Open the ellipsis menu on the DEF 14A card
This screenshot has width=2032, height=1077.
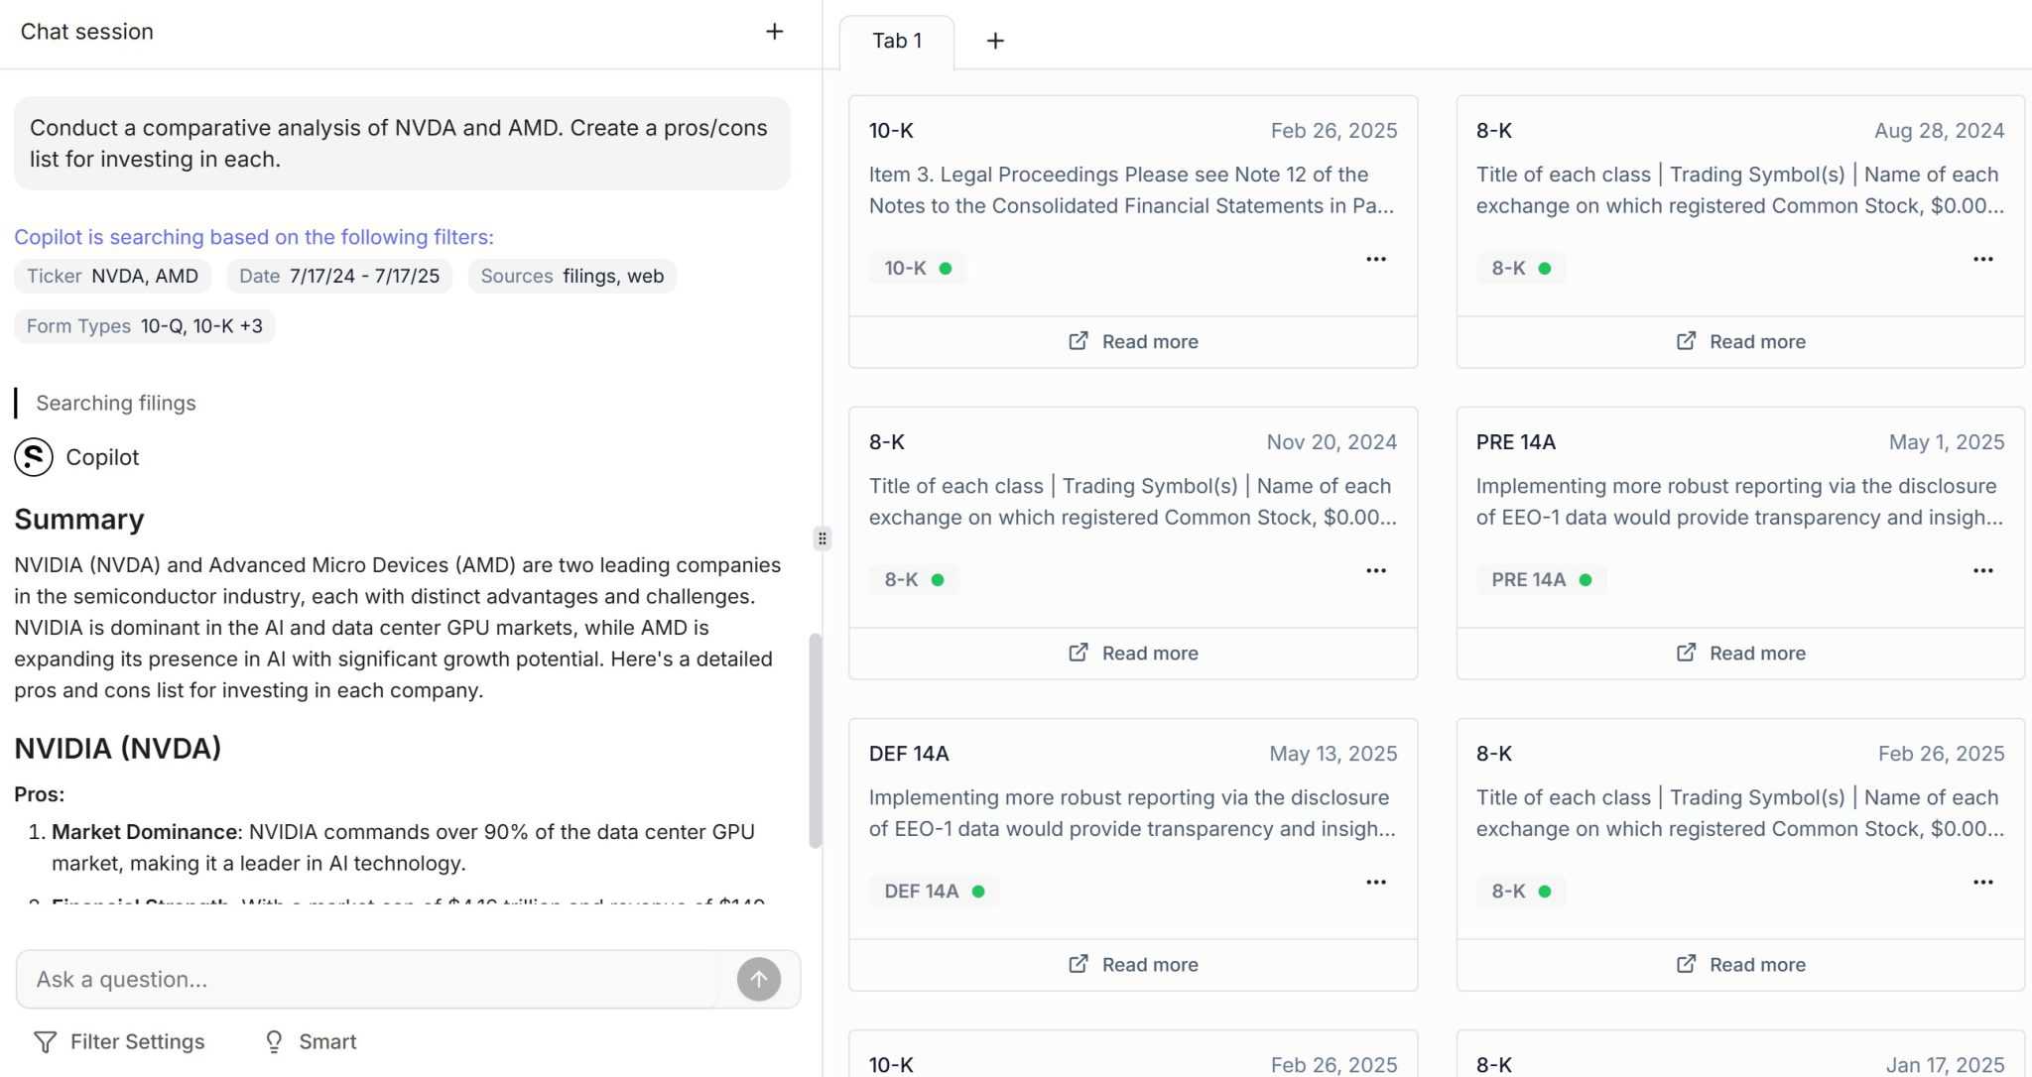click(x=1376, y=881)
